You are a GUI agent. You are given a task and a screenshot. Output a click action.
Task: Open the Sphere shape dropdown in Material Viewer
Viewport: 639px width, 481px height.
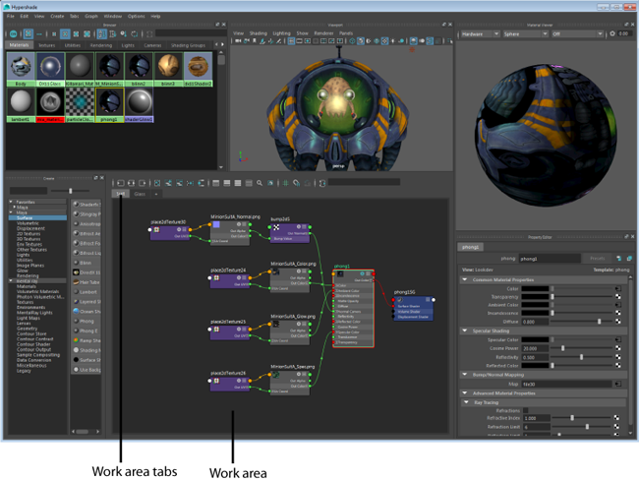pos(525,33)
